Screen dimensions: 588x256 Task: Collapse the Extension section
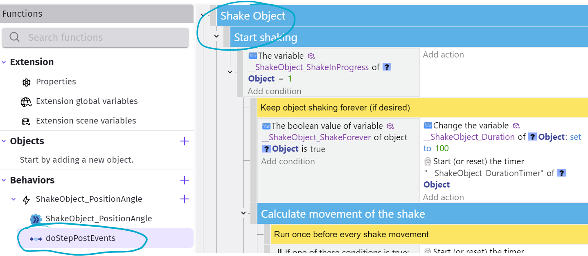4,62
